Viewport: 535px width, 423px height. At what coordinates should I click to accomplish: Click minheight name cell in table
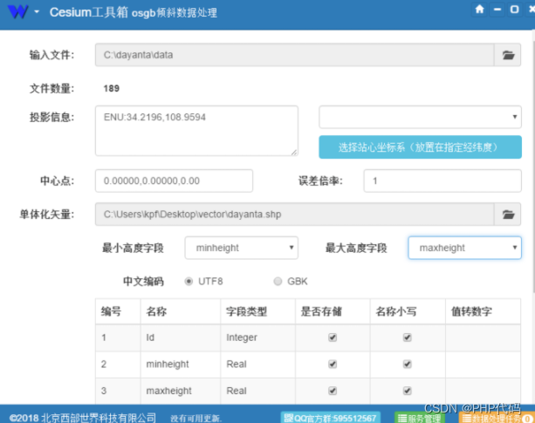(181, 364)
